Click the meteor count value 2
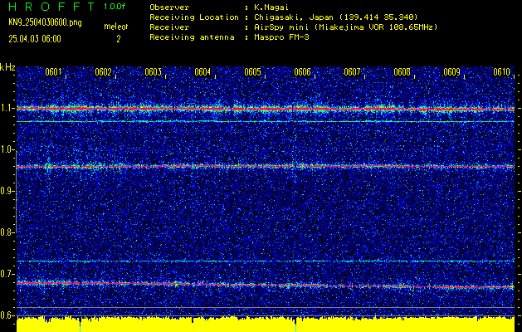This screenshot has width=522, height=332. pos(118,39)
